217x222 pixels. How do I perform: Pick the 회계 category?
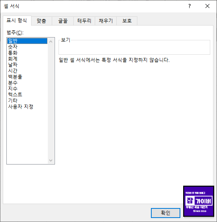point(27,59)
